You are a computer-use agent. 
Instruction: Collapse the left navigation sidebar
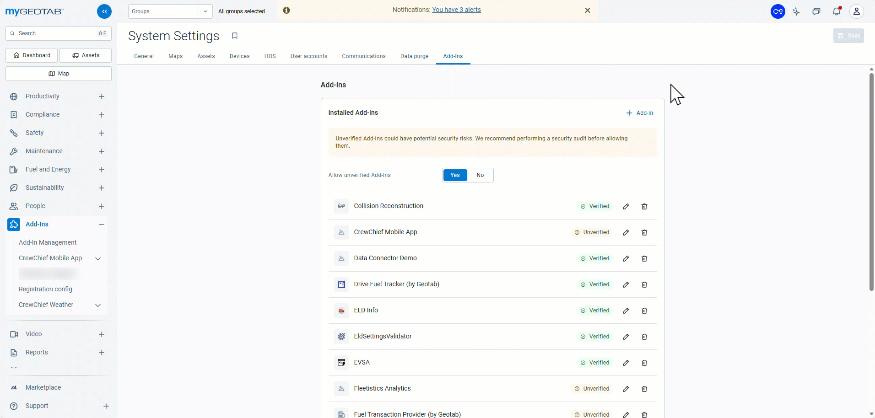tap(104, 11)
